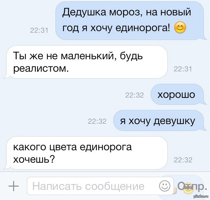This screenshot has width=210, height=200.
Task: Open the attachment menu via plus icon
Action: 13,186
